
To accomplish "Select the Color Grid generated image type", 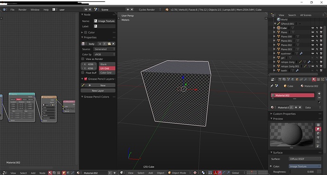I will pos(107,73).
